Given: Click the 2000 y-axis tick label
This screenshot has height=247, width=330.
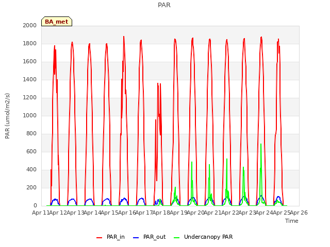Looking at the screenshot, I should point(30,25).
